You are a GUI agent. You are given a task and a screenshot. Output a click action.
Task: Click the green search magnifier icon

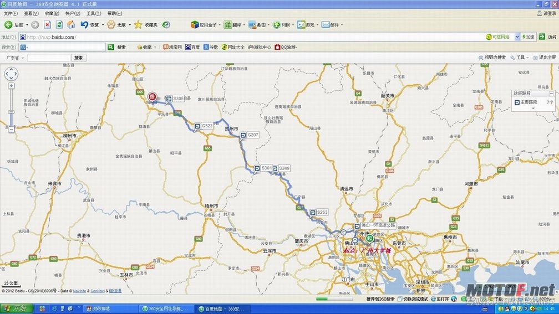[x=111, y=47]
